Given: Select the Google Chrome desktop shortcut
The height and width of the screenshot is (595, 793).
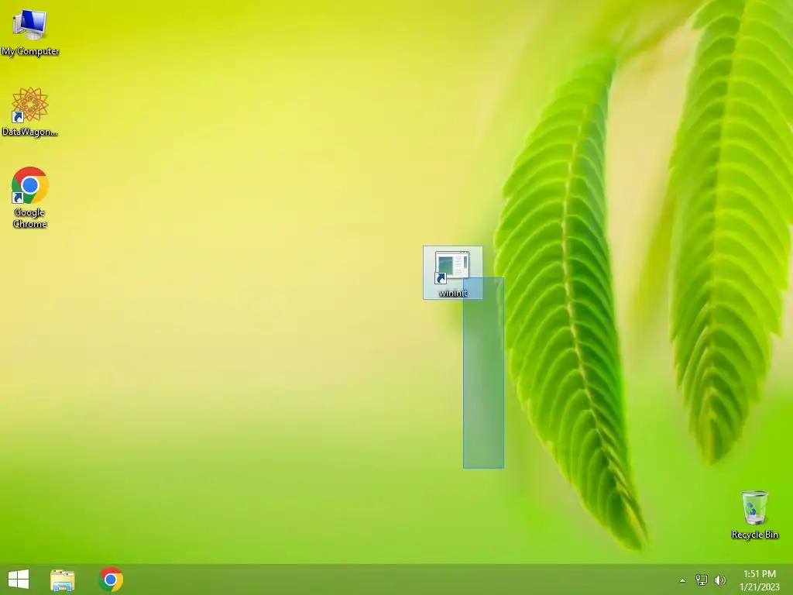Looking at the screenshot, I should [x=30, y=197].
